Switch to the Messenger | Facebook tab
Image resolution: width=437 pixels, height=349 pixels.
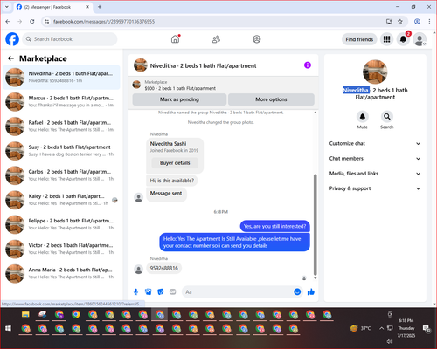click(53, 7)
